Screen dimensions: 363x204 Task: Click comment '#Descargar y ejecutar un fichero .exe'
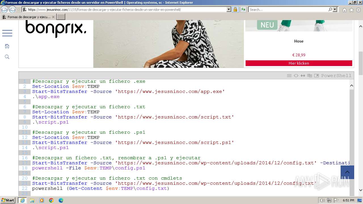click(89, 81)
